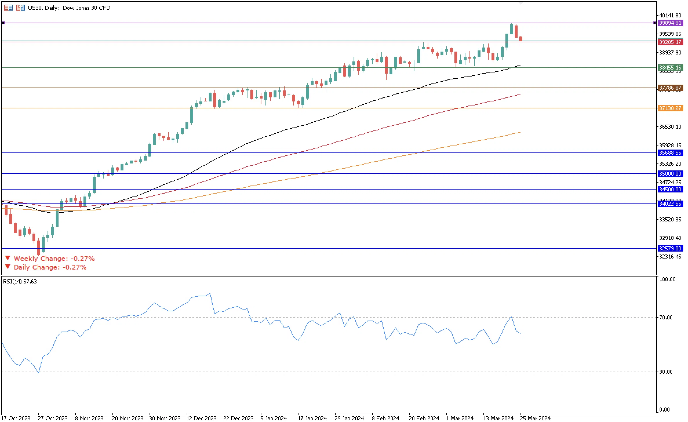Click the blue 35688.55 level label
Image resolution: width=688 pixels, height=422 pixels.
(x=670, y=153)
